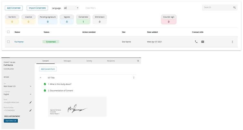243x130 pixels.
Task: Filter by No form status
Action: click(12, 20)
